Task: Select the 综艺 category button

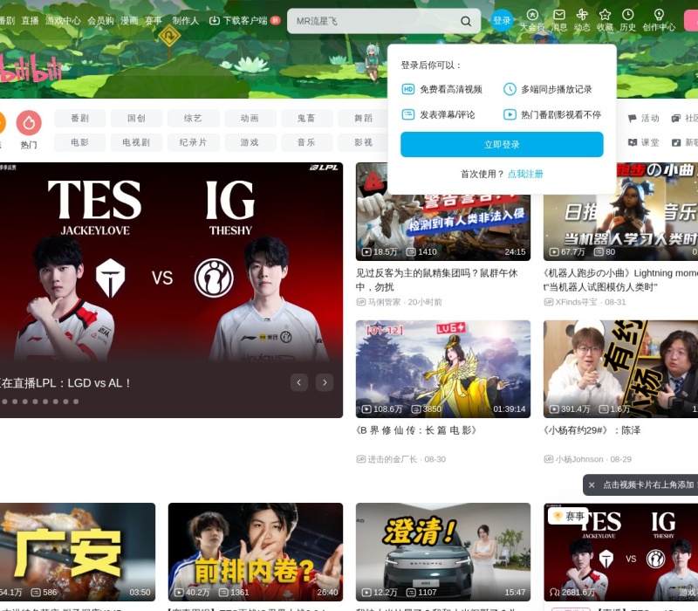Action: 193,118
